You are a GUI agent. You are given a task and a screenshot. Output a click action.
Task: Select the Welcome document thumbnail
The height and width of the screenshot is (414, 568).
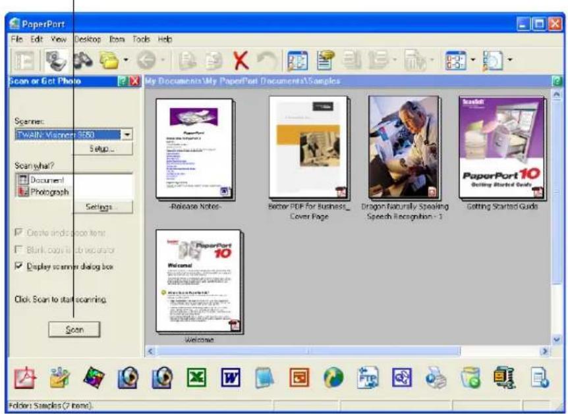(199, 282)
